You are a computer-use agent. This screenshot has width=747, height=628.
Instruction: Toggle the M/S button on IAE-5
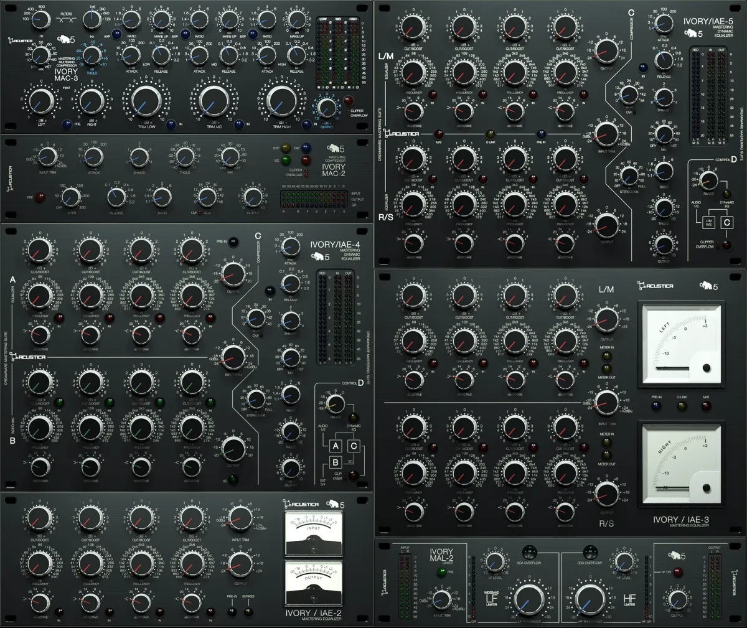click(x=439, y=134)
